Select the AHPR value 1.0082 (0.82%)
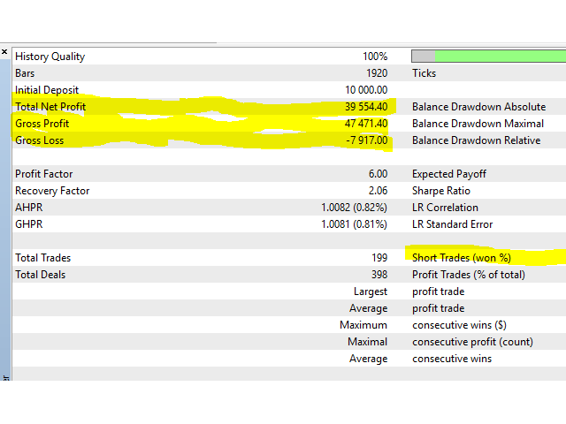The image size is (566, 424). pyautogui.click(x=354, y=208)
